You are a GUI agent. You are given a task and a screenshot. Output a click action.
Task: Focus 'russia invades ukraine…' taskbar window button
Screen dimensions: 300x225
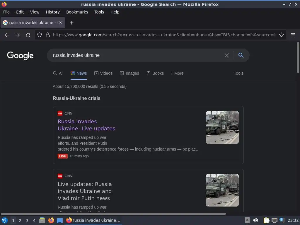tap(93, 220)
